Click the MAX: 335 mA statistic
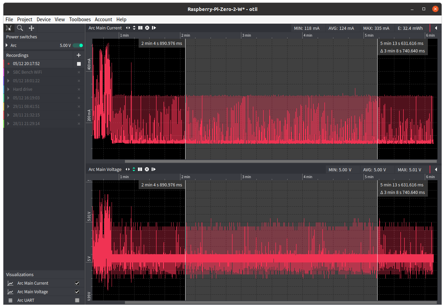The height and width of the screenshot is (308, 445). coord(376,28)
